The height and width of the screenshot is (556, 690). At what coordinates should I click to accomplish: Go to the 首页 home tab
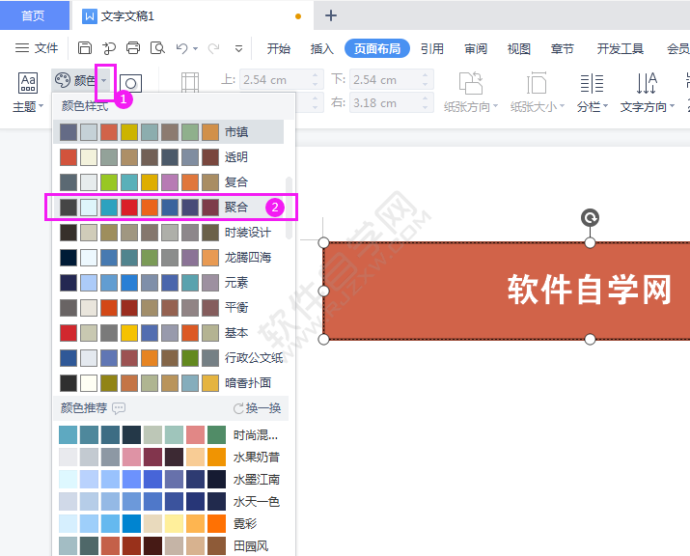point(34,15)
